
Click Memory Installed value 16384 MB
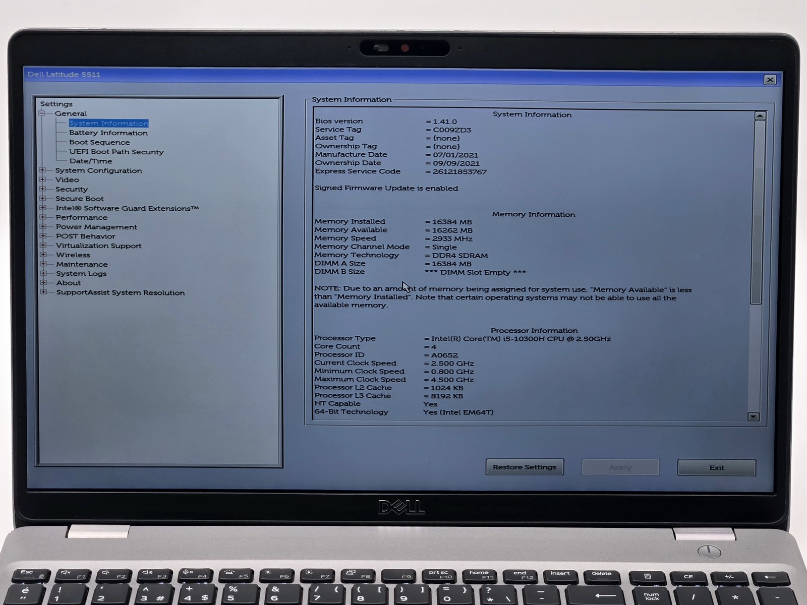(452, 222)
